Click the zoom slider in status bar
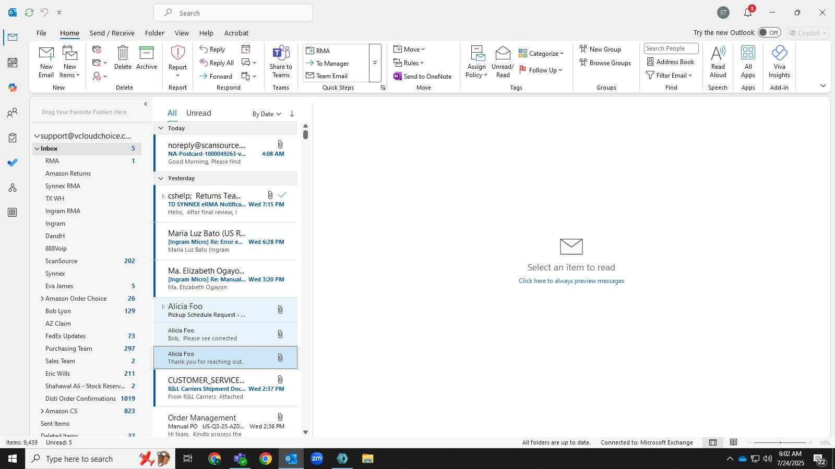This screenshot has width=835, height=469. coord(780,442)
